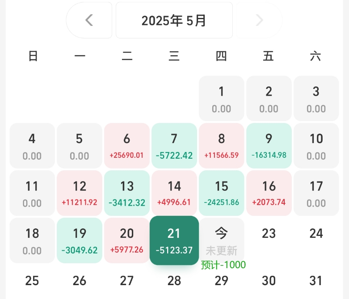Select today's cell marked 今 未更新

(222, 240)
